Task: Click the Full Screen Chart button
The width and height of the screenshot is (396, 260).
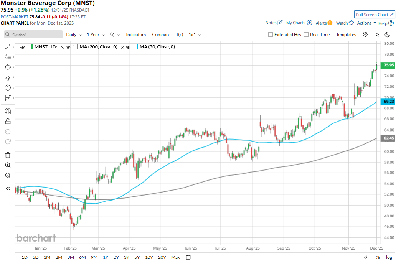Action: pyautogui.click(x=375, y=15)
